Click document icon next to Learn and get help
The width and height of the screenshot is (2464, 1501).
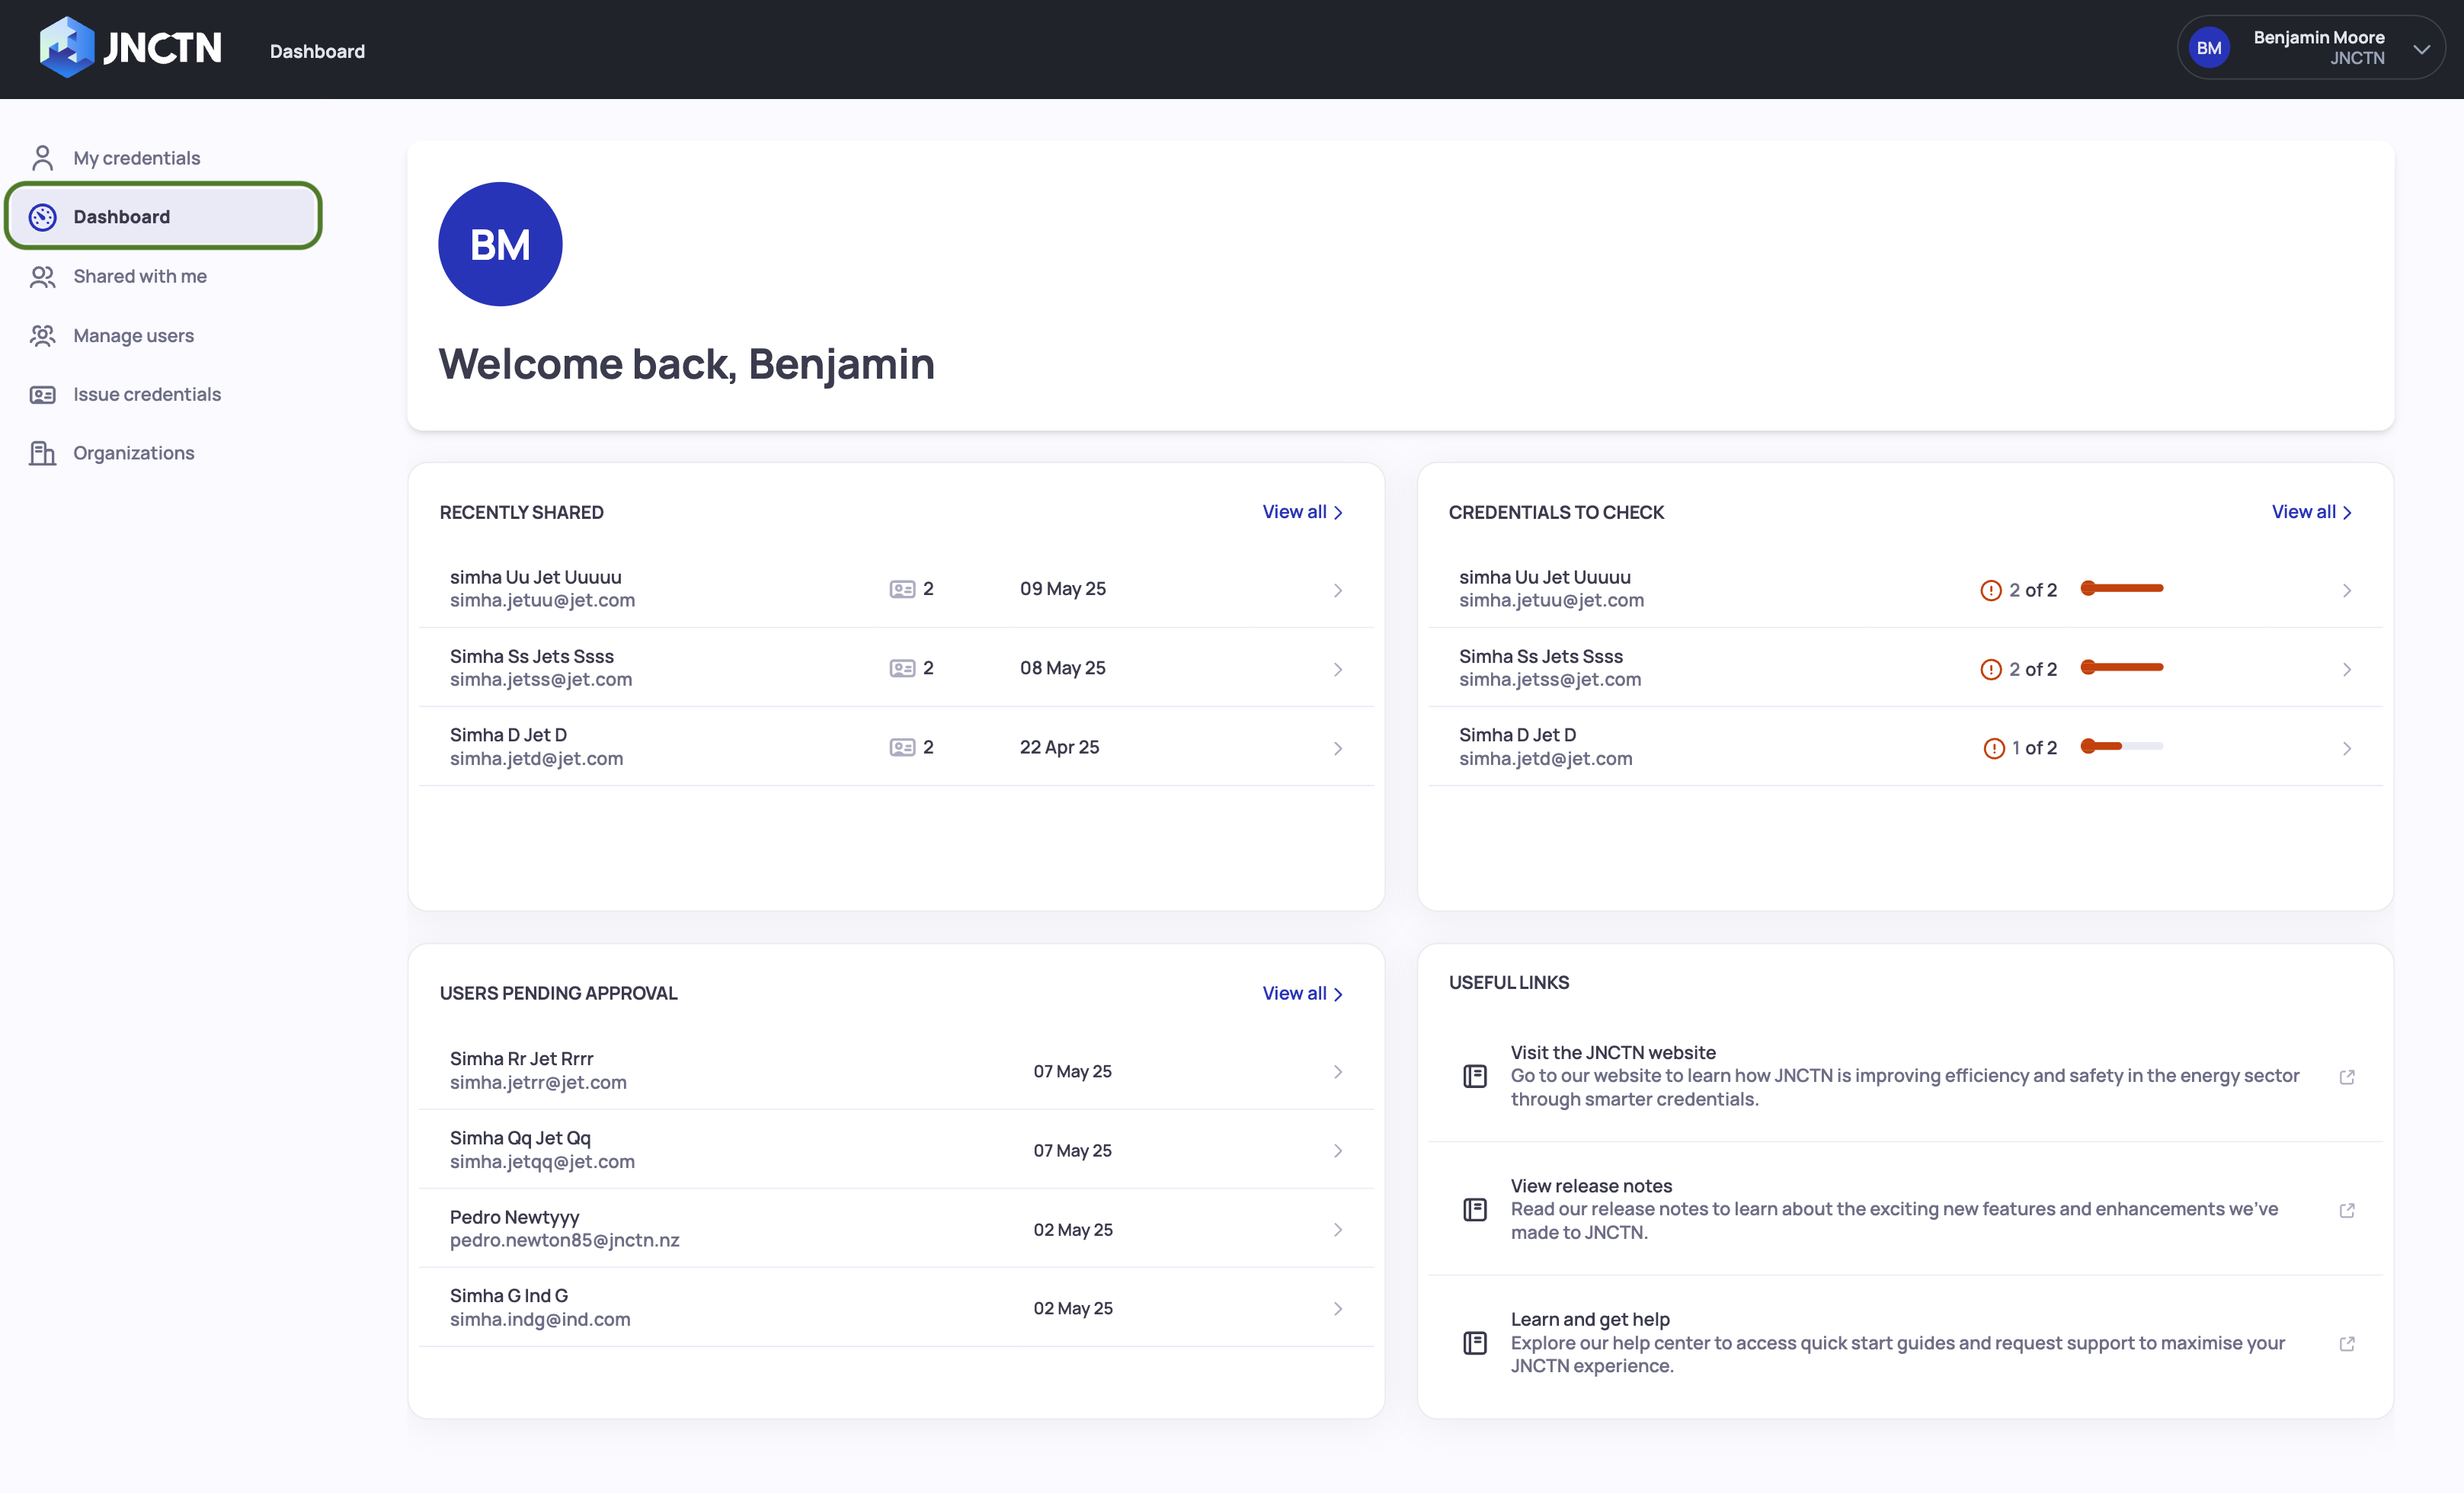tap(1474, 1343)
